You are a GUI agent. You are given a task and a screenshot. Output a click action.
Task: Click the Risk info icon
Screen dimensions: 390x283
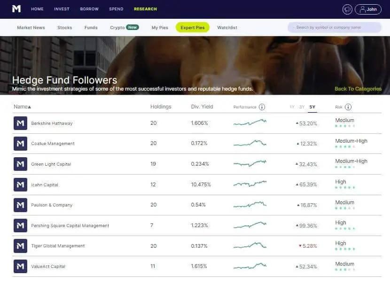[348, 107]
